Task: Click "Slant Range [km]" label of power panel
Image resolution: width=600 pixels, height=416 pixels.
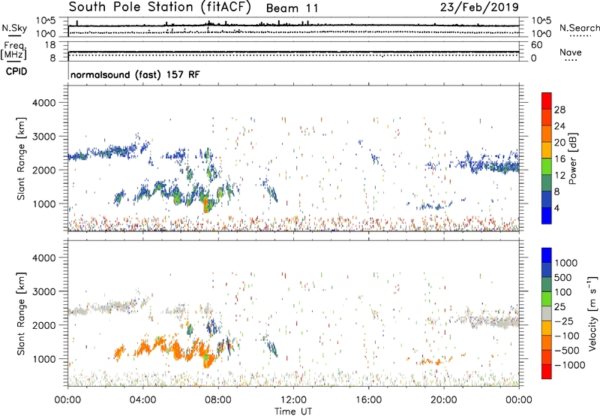Action: [x=21, y=158]
